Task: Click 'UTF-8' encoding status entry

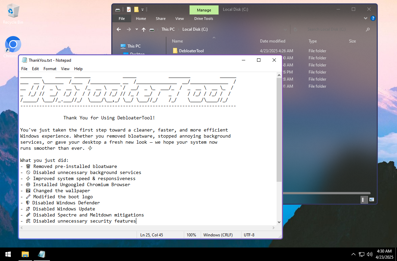Action: (249, 235)
